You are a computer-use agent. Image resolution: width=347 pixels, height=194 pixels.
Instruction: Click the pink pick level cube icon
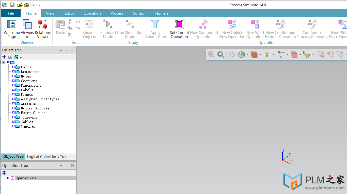[x=294, y=54]
